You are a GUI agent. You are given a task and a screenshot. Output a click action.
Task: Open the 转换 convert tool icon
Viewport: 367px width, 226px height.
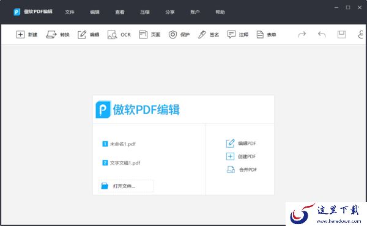(x=51, y=35)
